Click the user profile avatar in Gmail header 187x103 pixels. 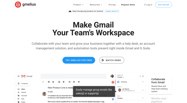[x=112, y=76]
